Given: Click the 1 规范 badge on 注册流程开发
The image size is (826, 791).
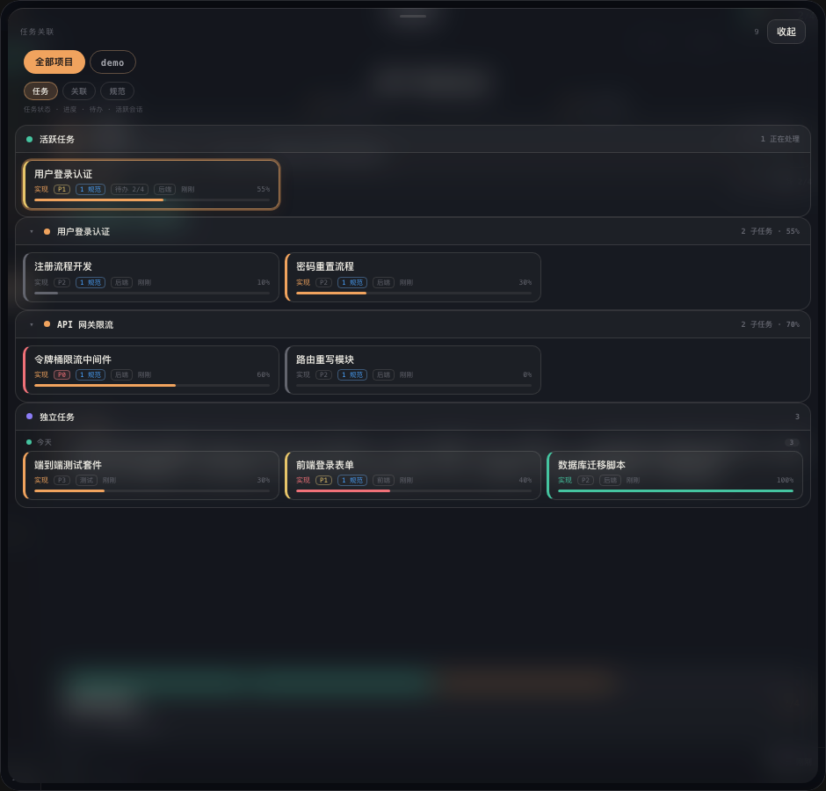Looking at the screenshot, I should click(91, 282).
